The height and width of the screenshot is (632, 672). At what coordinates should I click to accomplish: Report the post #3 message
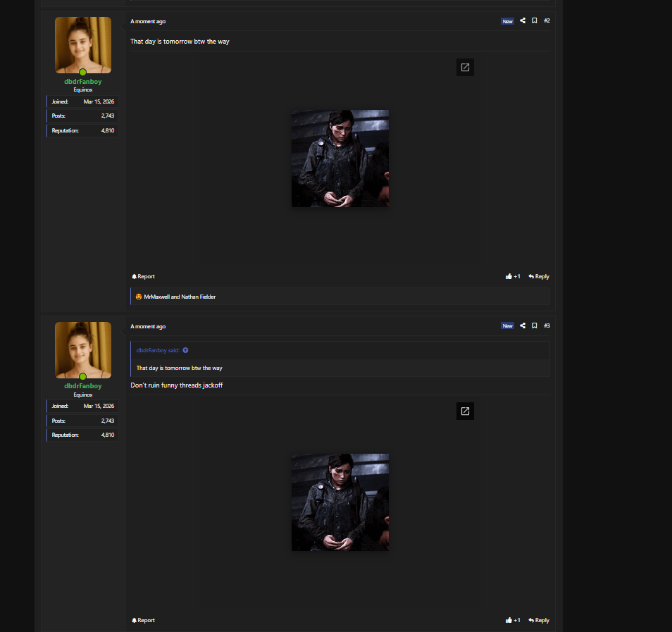pyautogui.click(x=143, y=620)
